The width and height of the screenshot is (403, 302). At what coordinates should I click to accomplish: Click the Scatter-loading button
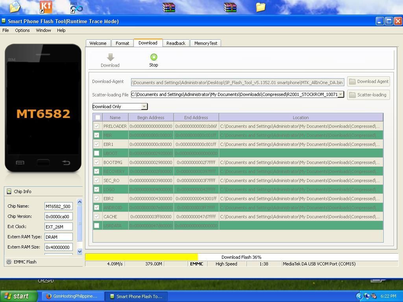(368, 95)
